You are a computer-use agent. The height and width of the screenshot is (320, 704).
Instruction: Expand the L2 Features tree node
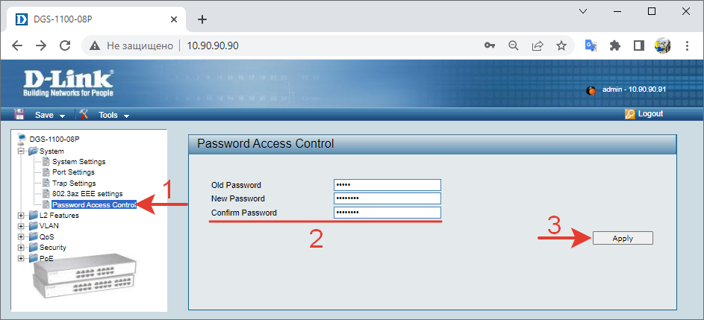click(21, 215)
